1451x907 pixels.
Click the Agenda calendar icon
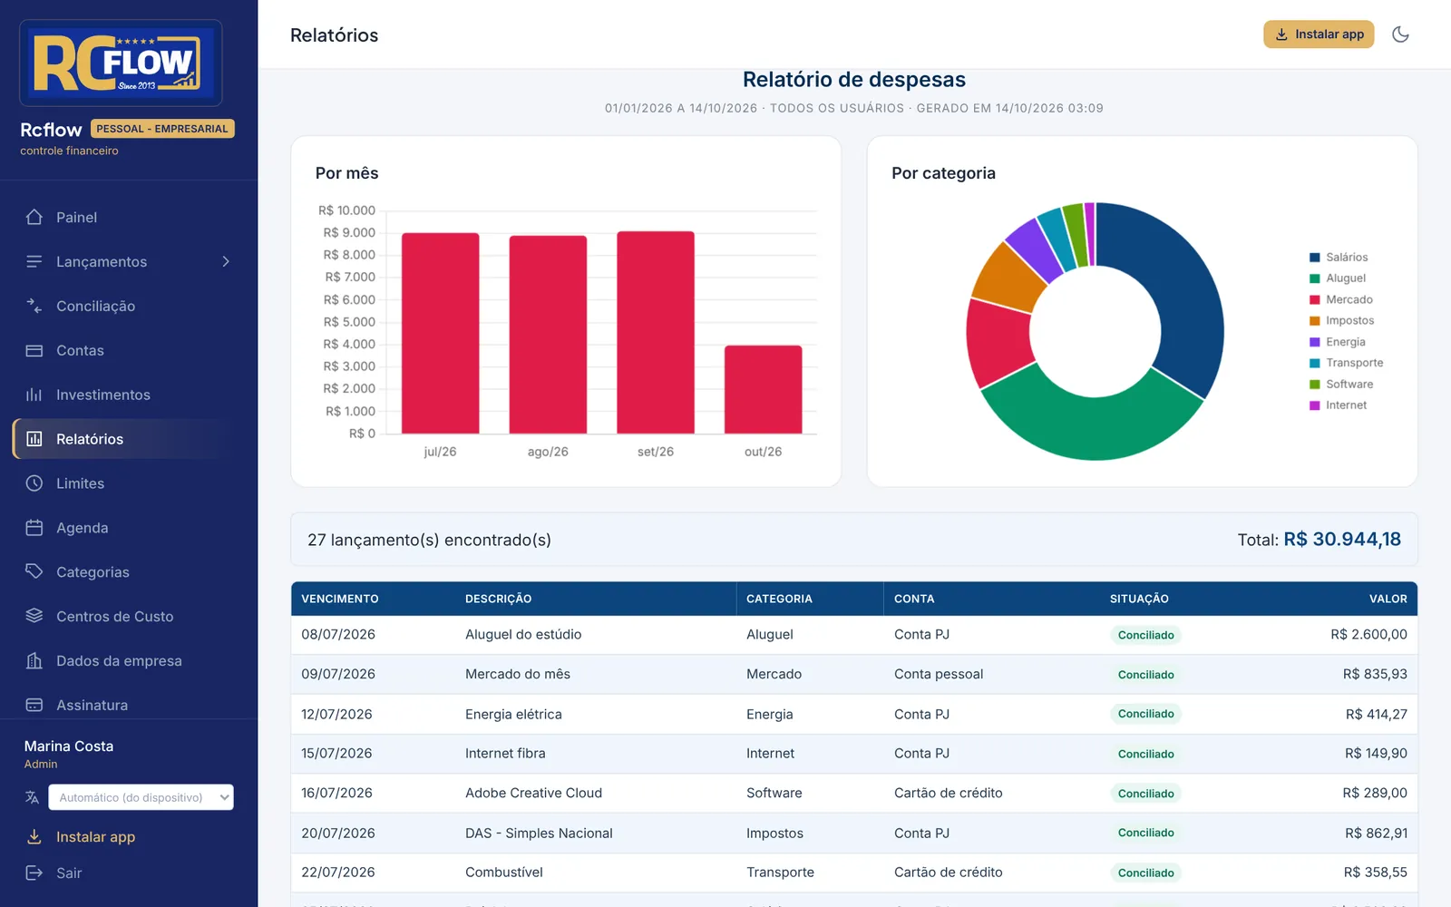(34, 528)
